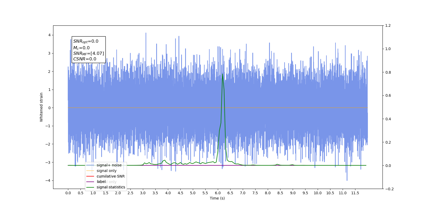Select the 'signal statistics' legend entry
The width and height of the screenshot is (425, 212).
pos(106,187)
